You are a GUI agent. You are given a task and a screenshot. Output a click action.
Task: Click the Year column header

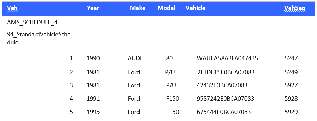[93, 8]
